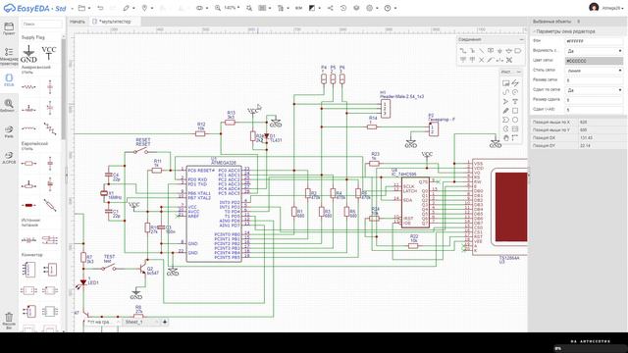
Task: Click the find component icon
Action: tap(249, 8)
